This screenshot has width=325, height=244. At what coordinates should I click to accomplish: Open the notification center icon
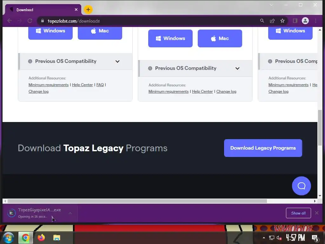pos(315,238)
